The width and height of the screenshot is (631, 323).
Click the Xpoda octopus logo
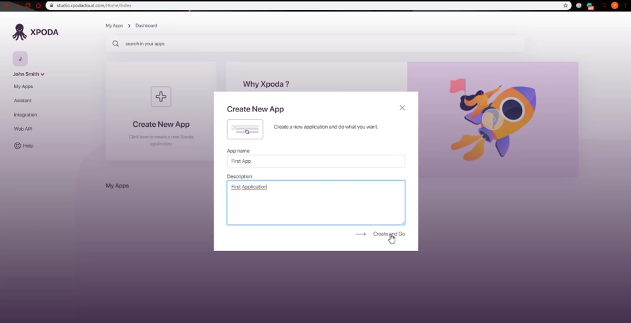click(19, 32)
